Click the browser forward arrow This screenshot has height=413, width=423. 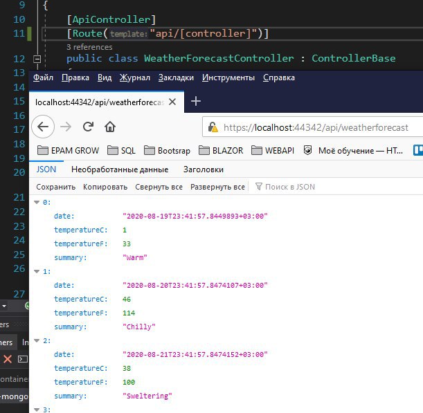coord(66,127)
